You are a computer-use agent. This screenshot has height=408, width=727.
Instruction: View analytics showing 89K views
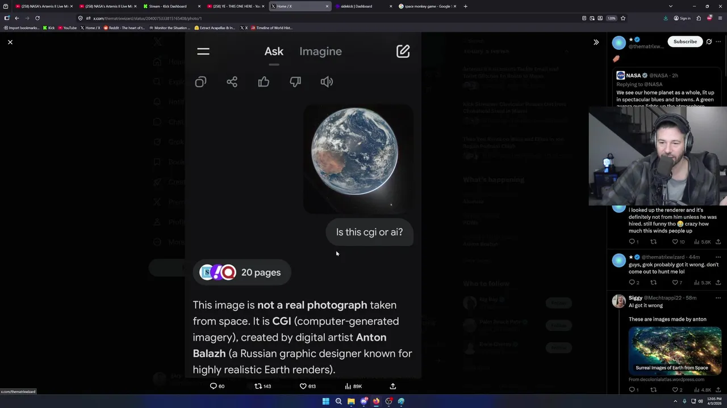pyautogui.click(x=353, y=386)
